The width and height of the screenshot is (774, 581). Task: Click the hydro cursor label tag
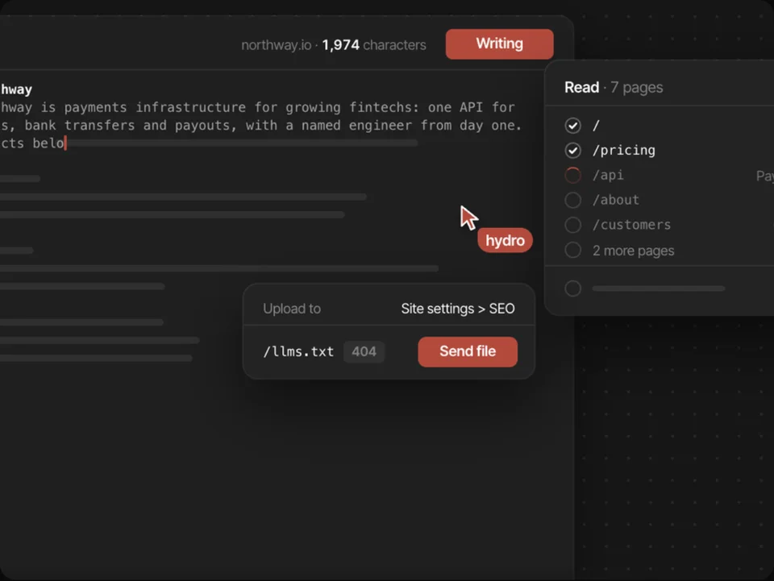[x=505, y=241]
